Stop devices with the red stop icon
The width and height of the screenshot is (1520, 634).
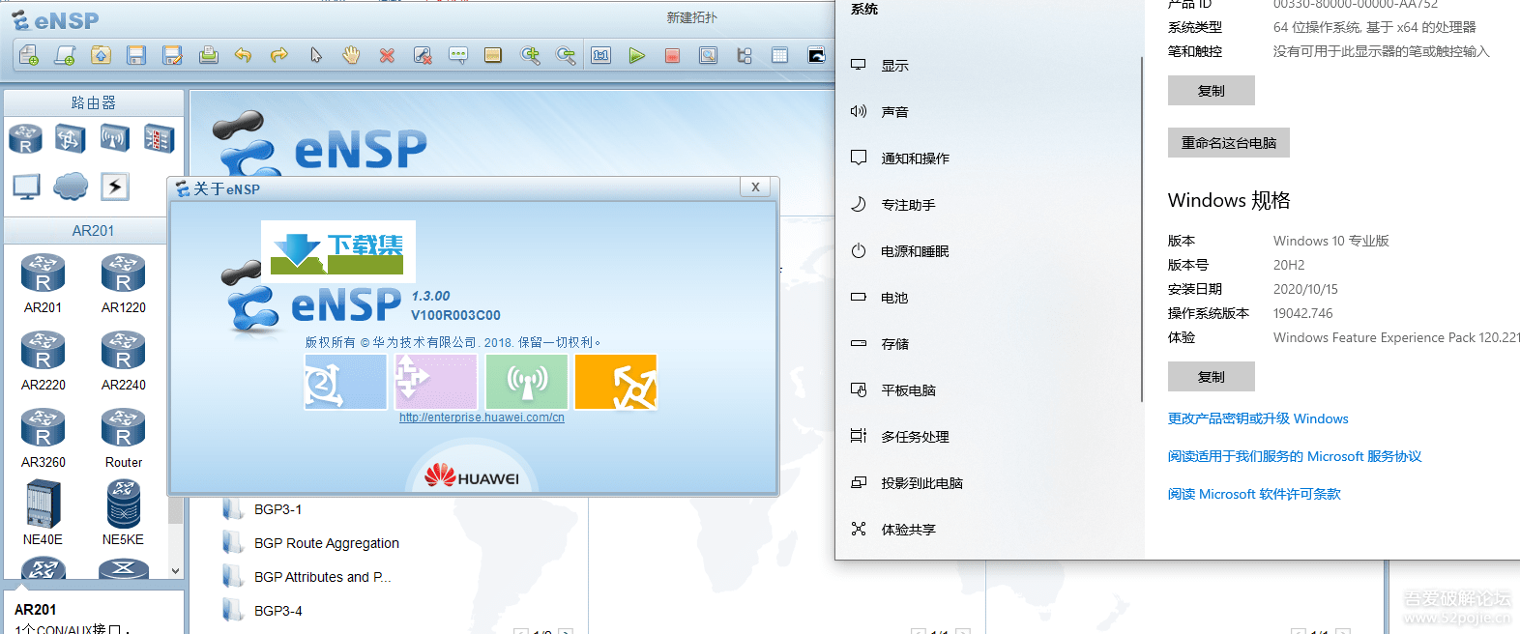[672, 55]
